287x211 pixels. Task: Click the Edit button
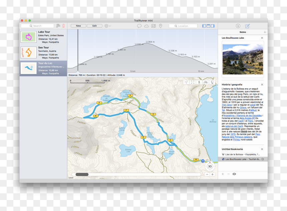point(94,26)
